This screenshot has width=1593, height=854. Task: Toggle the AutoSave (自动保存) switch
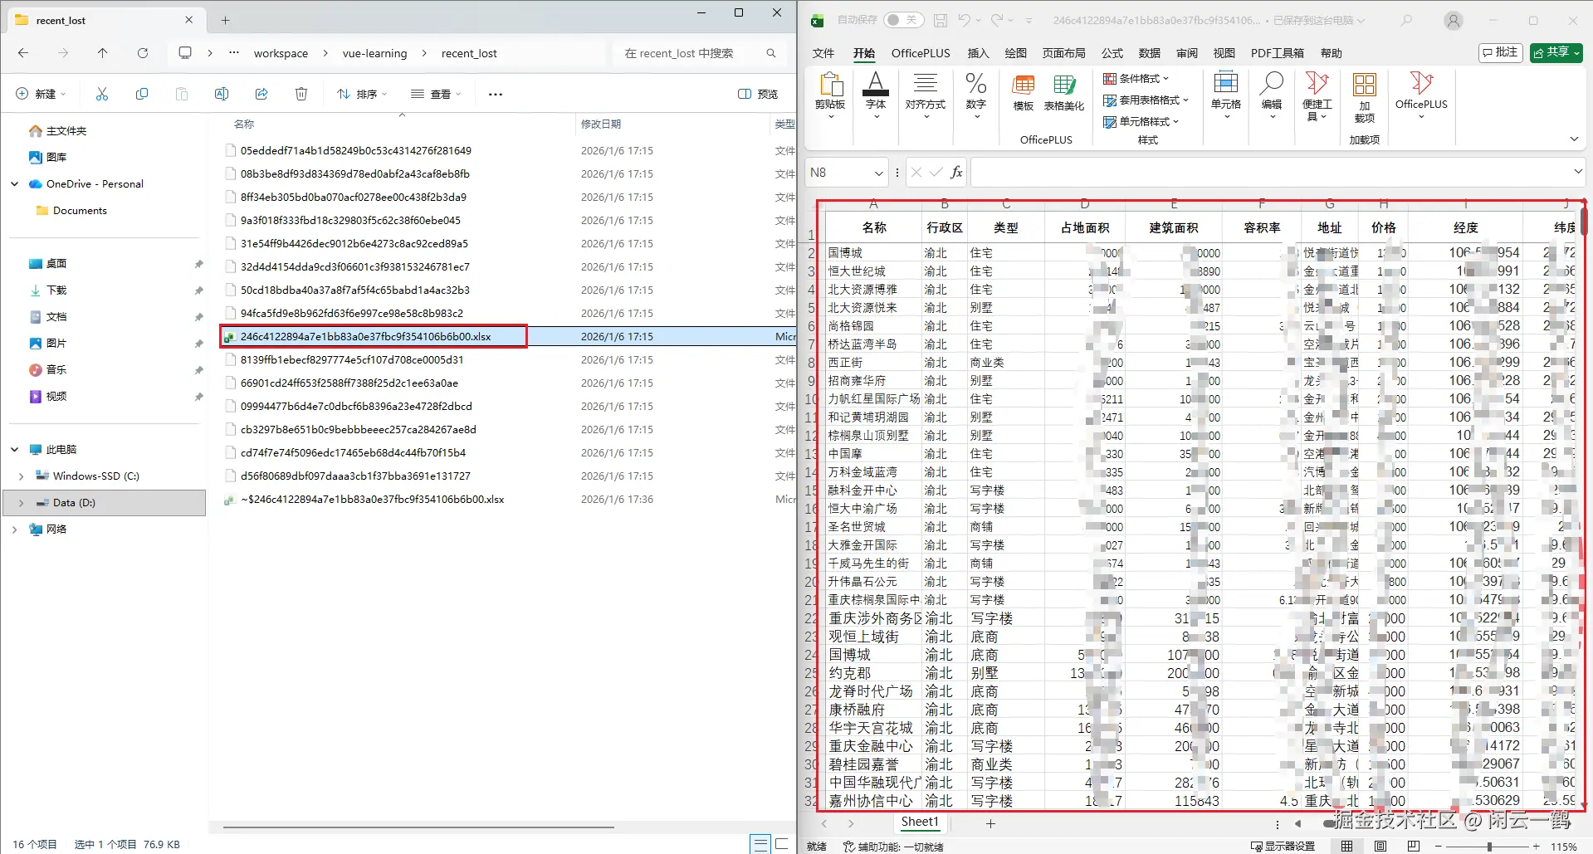902,20
